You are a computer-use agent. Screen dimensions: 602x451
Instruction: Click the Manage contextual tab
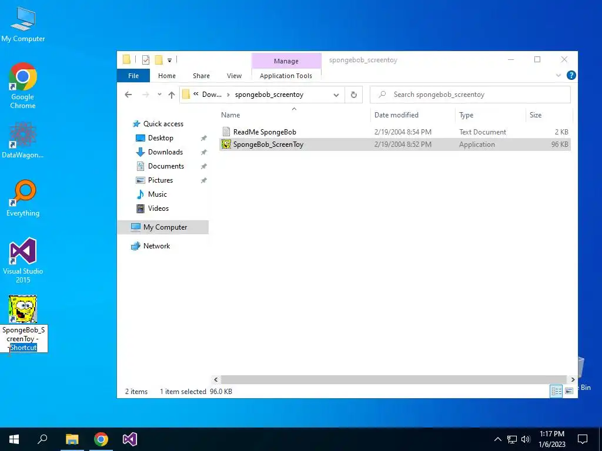click(286, 61)
